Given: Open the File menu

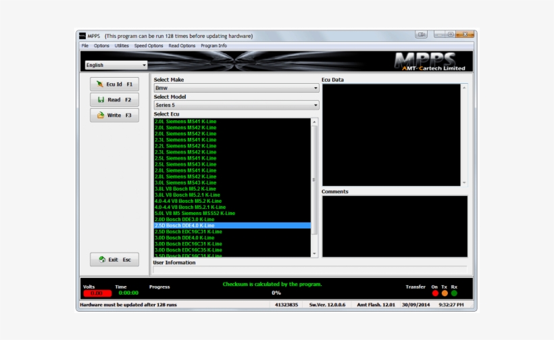Looking at the screenshot, I should pyautogui.click(x=85, y=46).
